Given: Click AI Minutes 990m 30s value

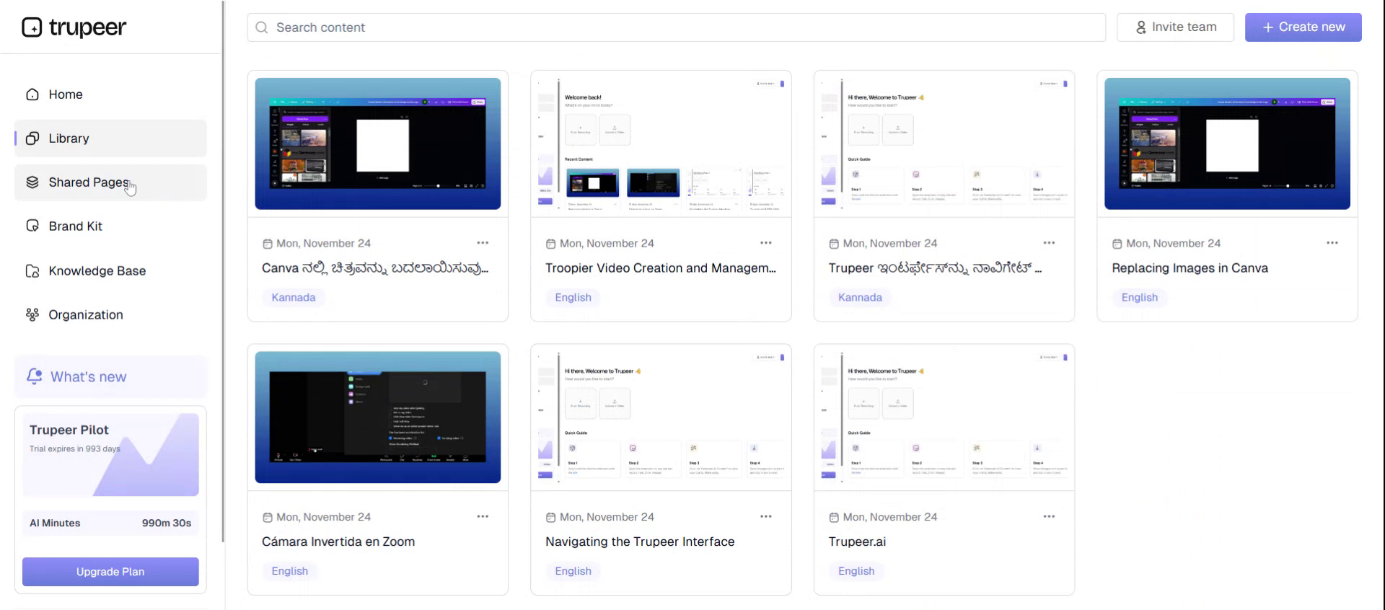Looking at the screenshot, I should tap(166, 523).
